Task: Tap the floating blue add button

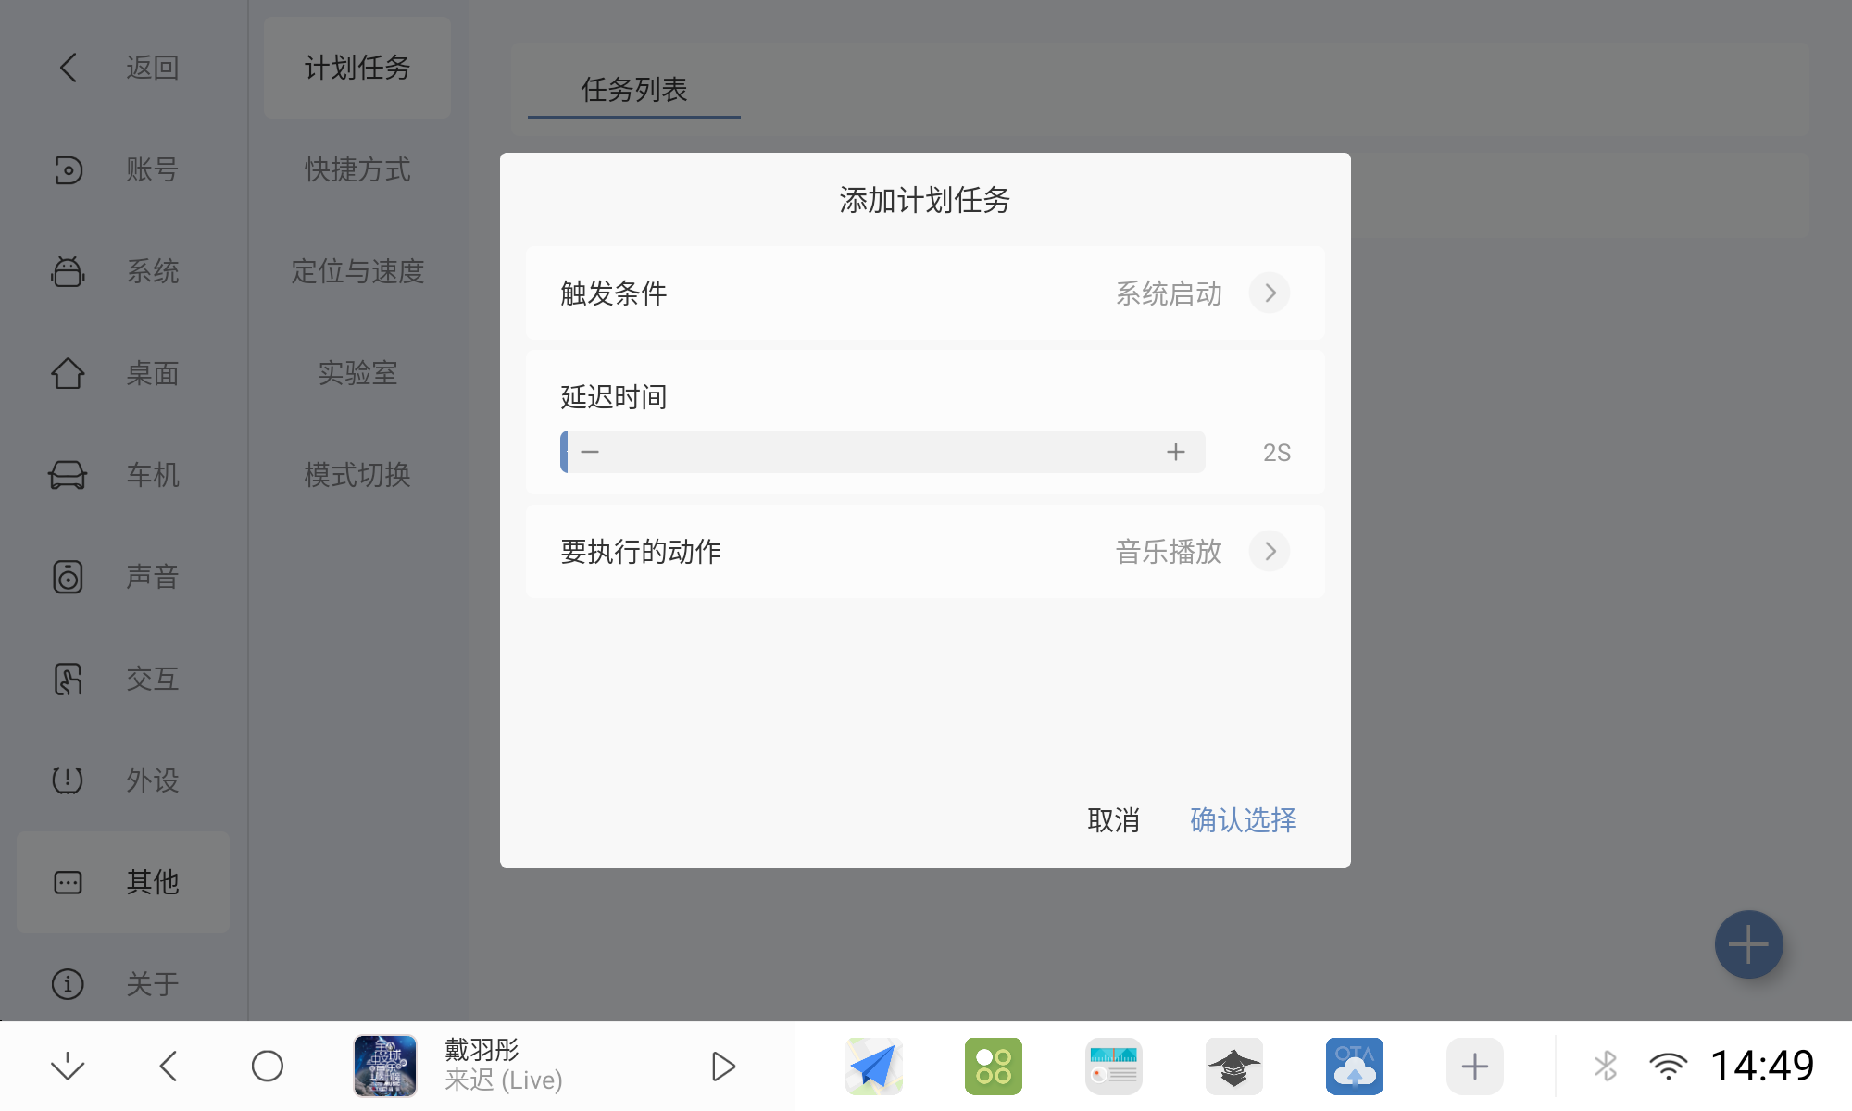Action: click(1747, 943)
